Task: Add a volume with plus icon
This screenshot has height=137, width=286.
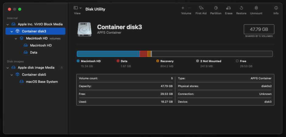Action: (x=183, y=8)
